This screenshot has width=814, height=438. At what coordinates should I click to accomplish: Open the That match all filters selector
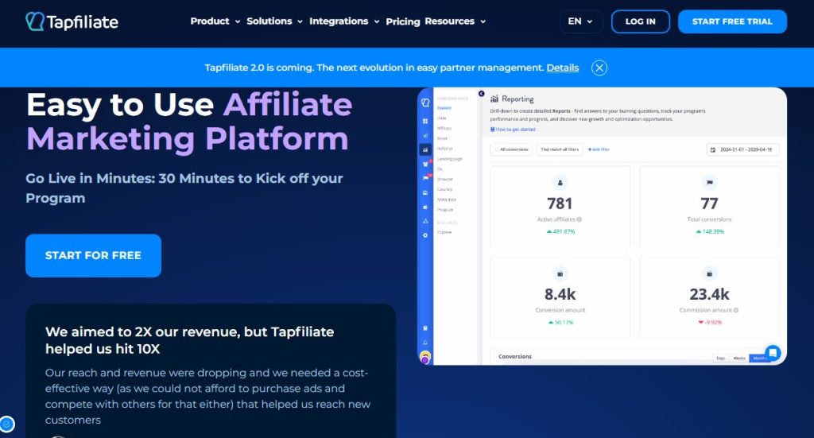point(560,149)
